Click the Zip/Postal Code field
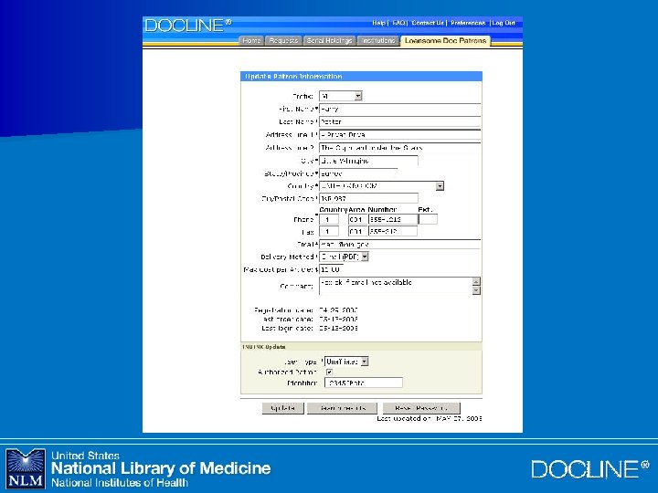The height and width of the screenshot is (493, 658). [x=368, y=198]
